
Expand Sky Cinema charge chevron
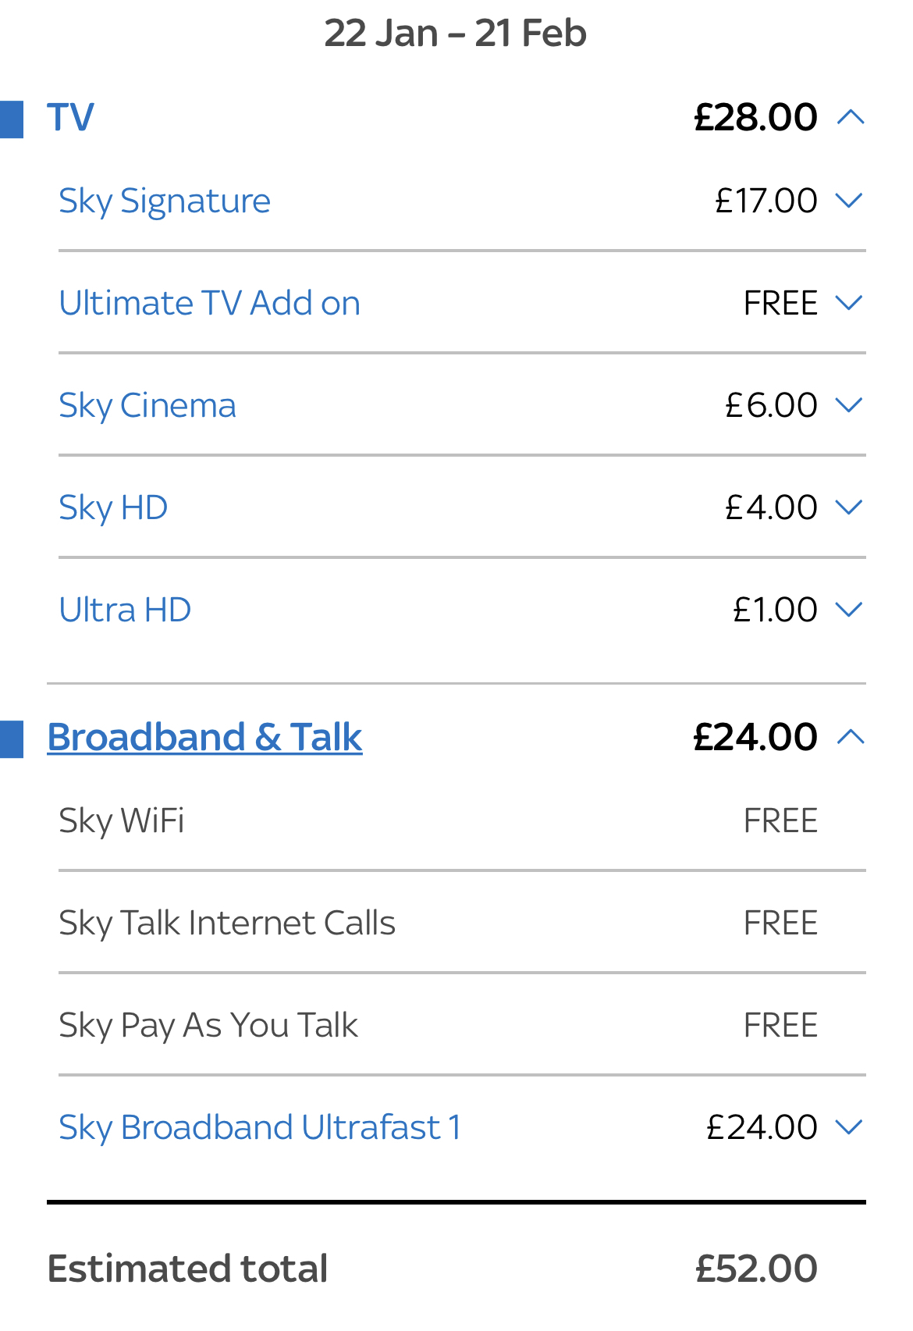[849, 405]
